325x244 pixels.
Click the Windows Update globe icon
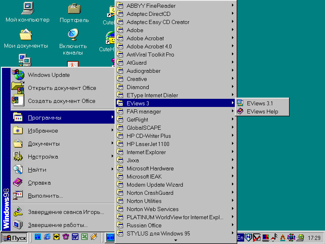click(x=18, y=75)
